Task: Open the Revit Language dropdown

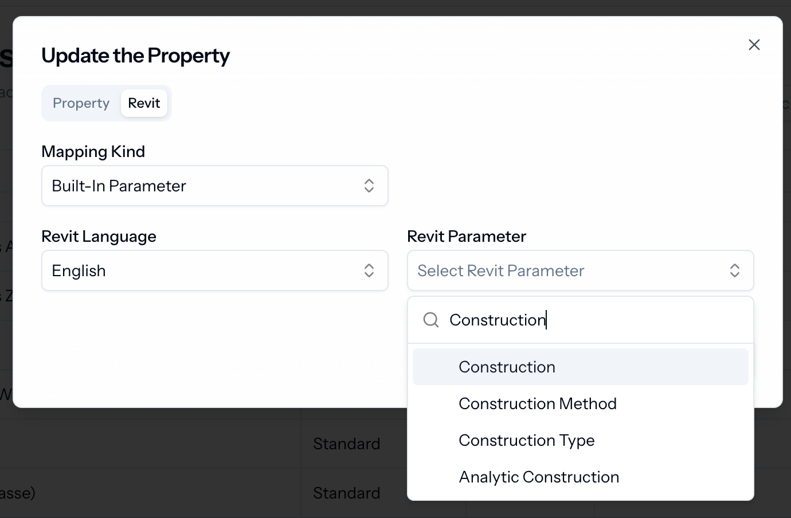Action: (x=215, y=270)
